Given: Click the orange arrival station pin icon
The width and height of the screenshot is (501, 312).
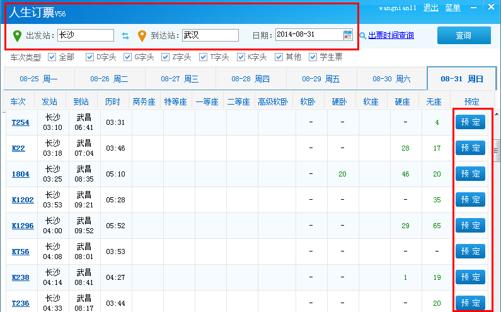Looking at the screenshot, I should point(142,35).
